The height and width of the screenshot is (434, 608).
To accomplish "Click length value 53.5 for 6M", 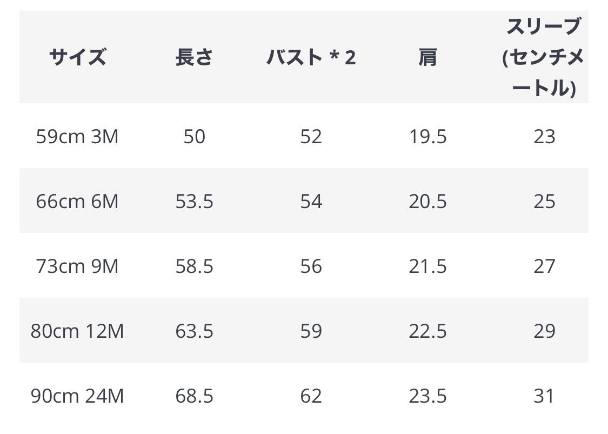I will [x=194, y=202].
